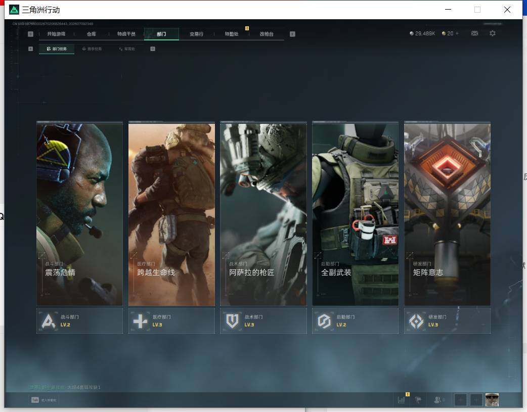The width and height of the screenshot is (527, 412).
Task: Click the expand arrow icon on 全副武装 card
Action: pyautogui.click(x=318, y=255)
